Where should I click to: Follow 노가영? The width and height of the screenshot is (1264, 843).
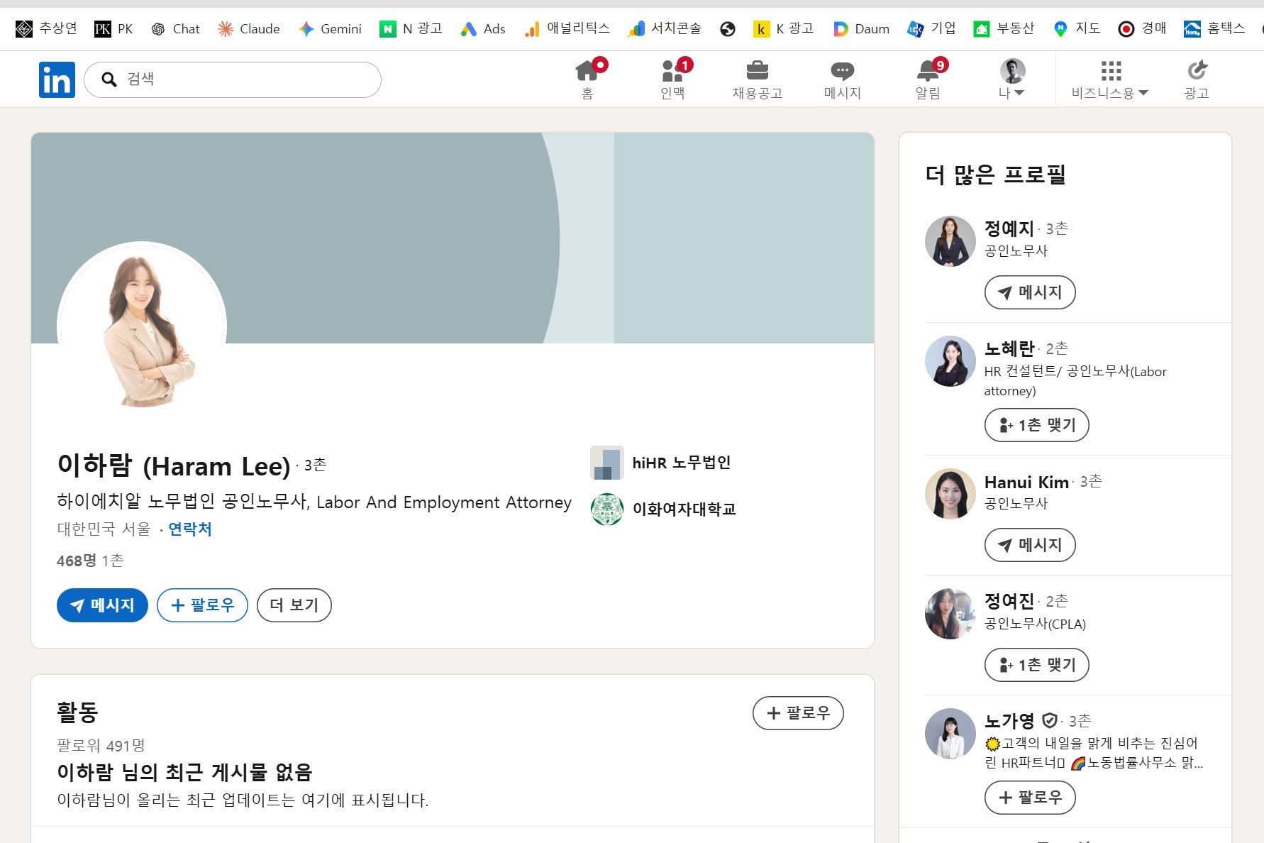click(x=1030, y=798)
